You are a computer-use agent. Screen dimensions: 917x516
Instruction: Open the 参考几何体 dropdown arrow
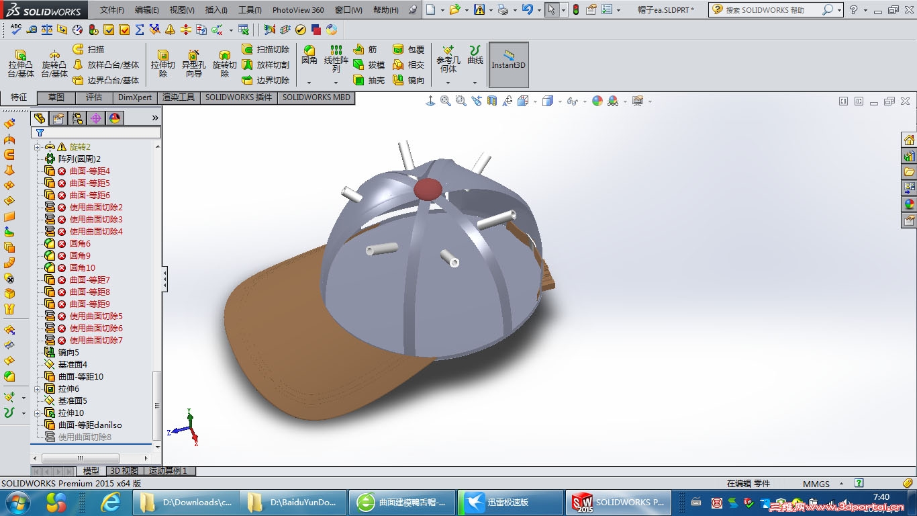pyautogui.click(x=448, y=83)
